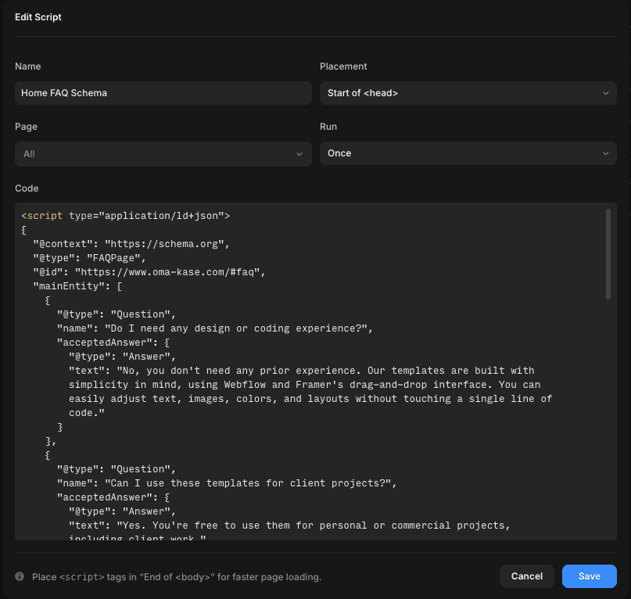Click the Edit Script dialog title
This screenshot has width=631, height=599.
38,17
